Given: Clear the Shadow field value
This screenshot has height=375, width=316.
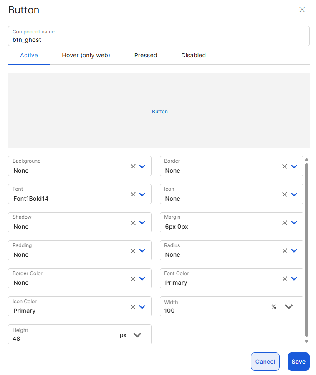Looking at the screenshot, I should coord(133,223).
